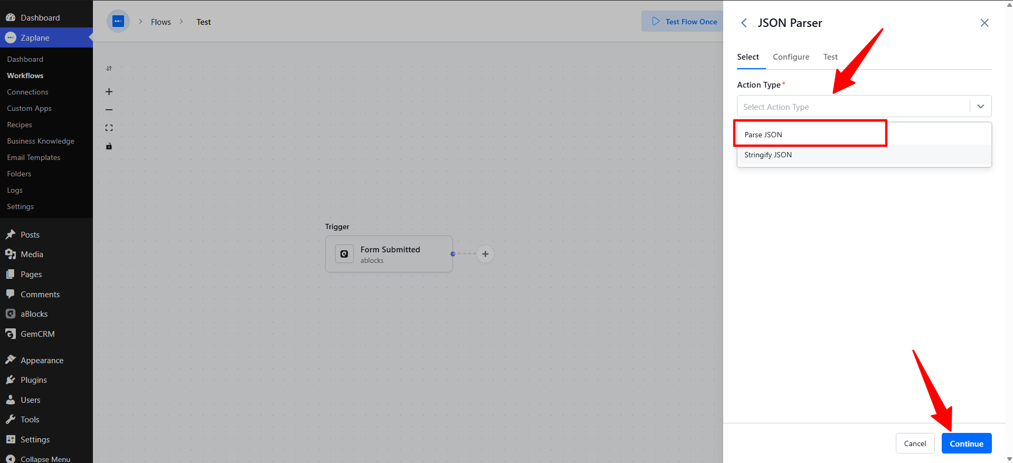The width and height of the screenshot is (1013, 463).
Task: Zoom in on the flow canvas
Action: click(109, 92)
